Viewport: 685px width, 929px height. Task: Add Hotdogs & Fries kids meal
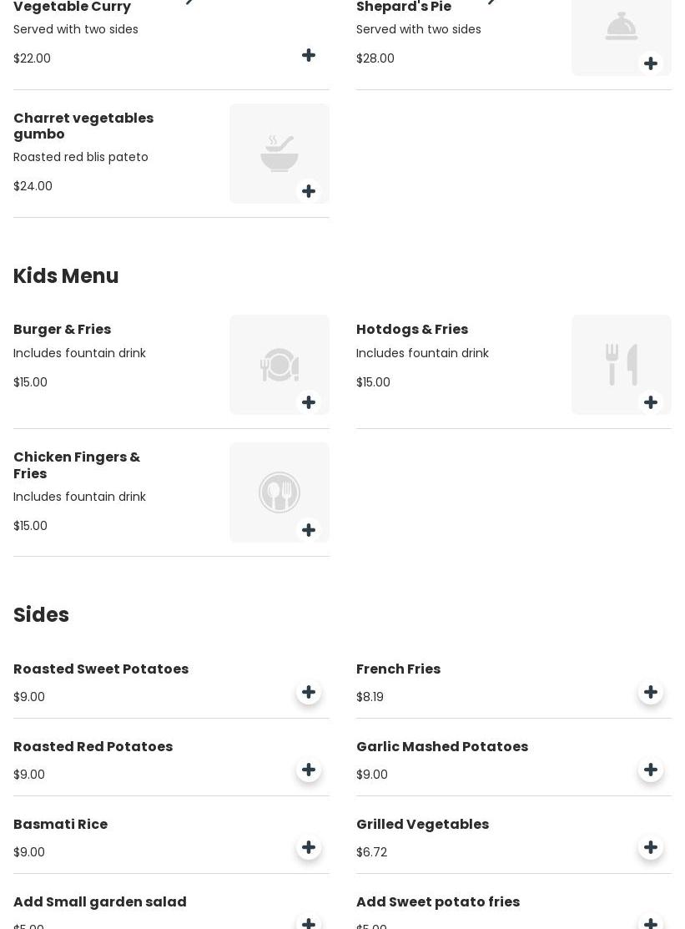[651, 403]
